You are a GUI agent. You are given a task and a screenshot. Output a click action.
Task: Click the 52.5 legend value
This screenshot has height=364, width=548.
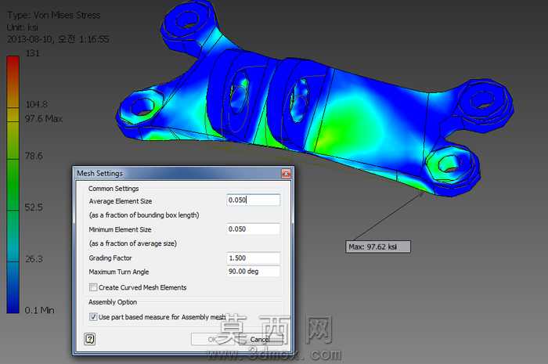[34, 207]
